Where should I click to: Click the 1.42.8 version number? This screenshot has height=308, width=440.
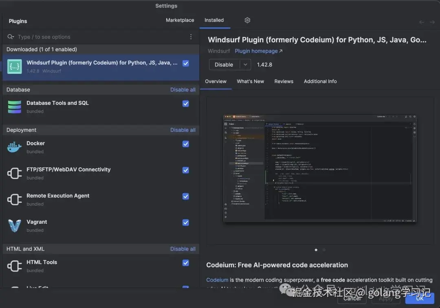264,65
